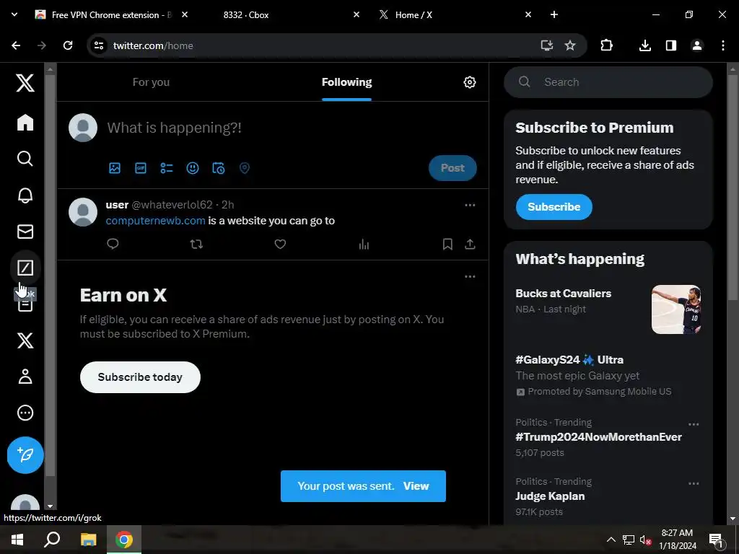This screenshot has height=554, width=739.
Task: Open Chrome side panel icon
Action: [x=670, y=45]
